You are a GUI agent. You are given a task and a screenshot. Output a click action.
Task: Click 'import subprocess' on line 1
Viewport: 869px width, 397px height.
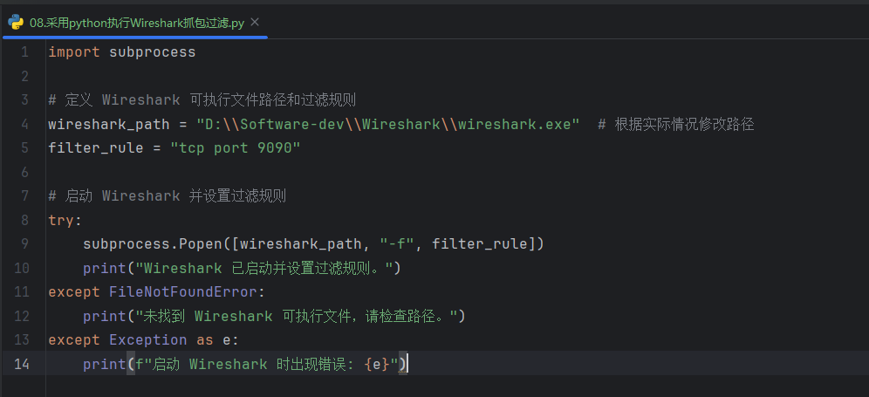click(122, 52)
